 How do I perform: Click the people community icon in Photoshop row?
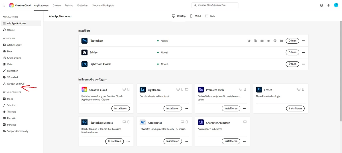pyautogui.click(x=268, y=41)
